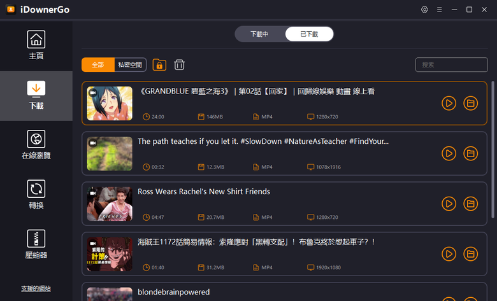Click the GRANDBLUE anime thumbnail

[x=110, y=104]
